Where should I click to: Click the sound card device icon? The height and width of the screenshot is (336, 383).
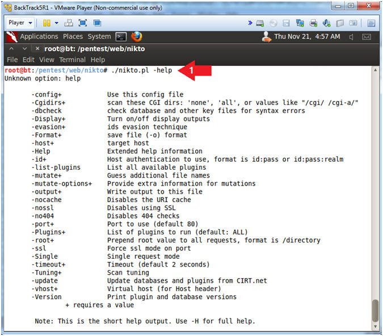(x=327, y=23)
